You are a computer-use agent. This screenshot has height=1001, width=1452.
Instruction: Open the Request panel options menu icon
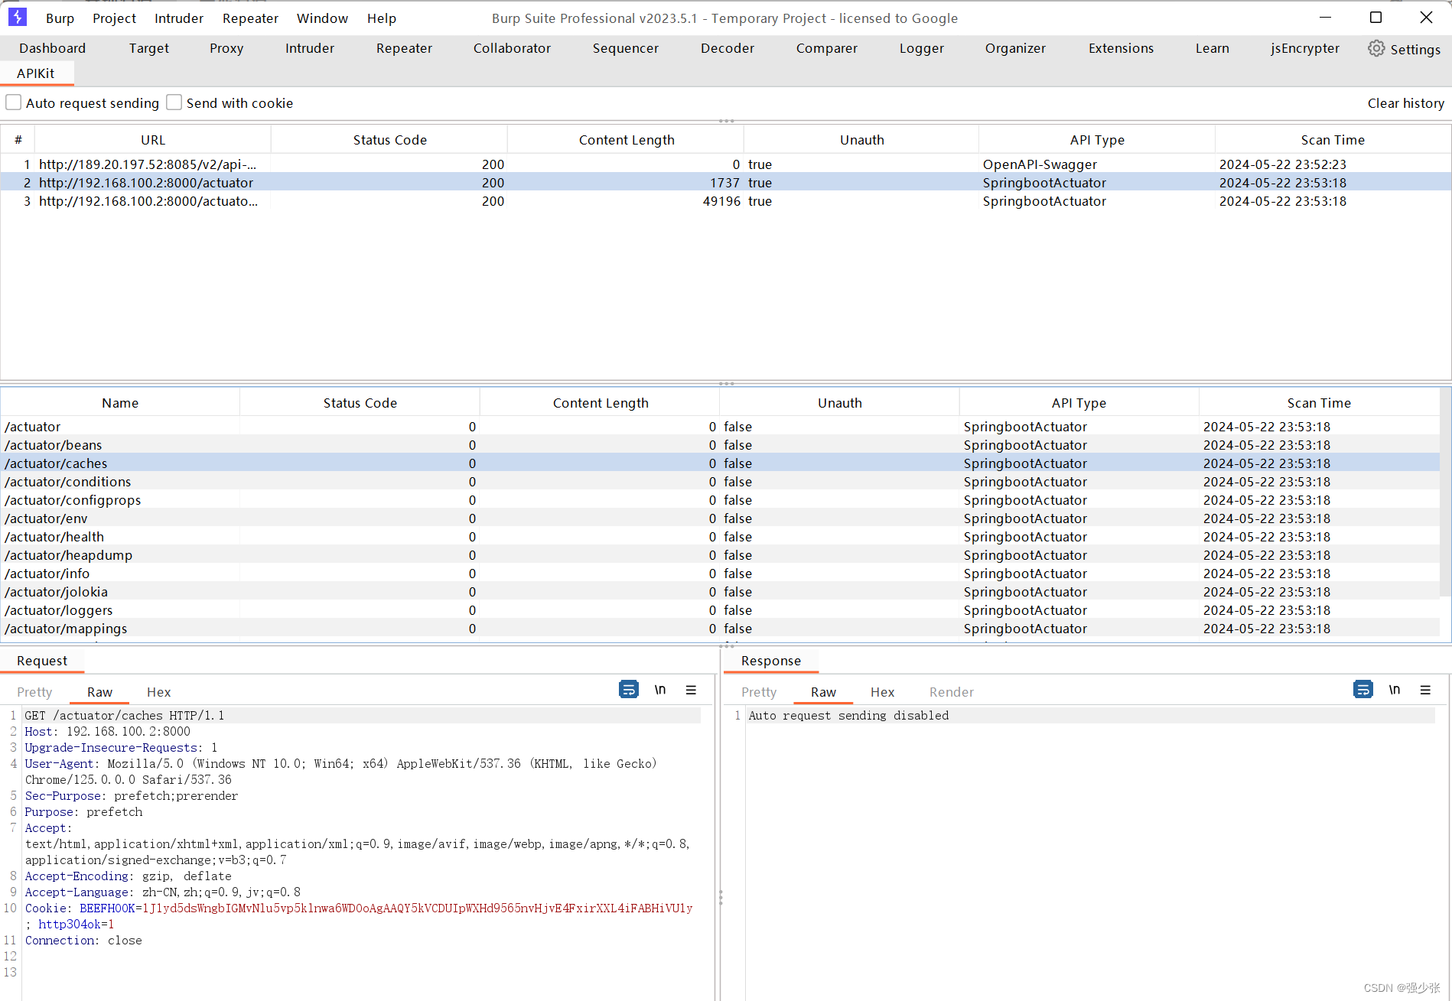pos(691,690)
